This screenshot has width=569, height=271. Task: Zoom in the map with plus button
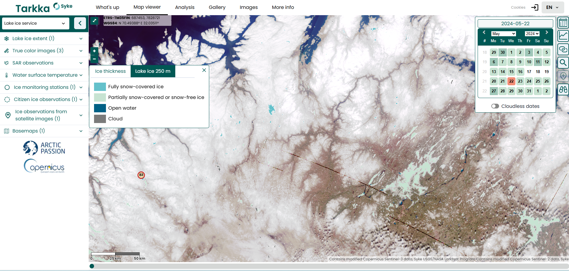pos(94,51)
